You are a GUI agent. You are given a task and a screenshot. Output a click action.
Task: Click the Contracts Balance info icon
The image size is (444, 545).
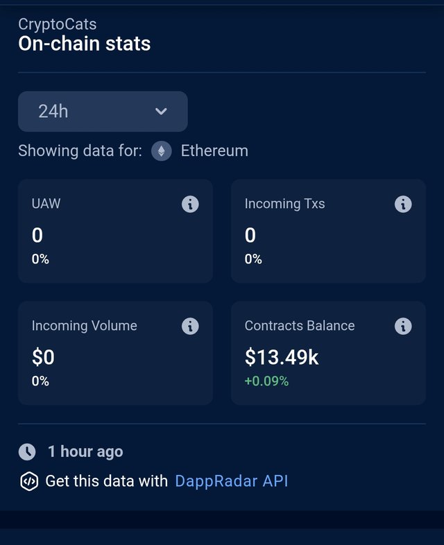click(403, 326)
